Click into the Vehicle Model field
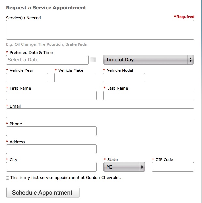202x203 pixels. pos(124,78)
